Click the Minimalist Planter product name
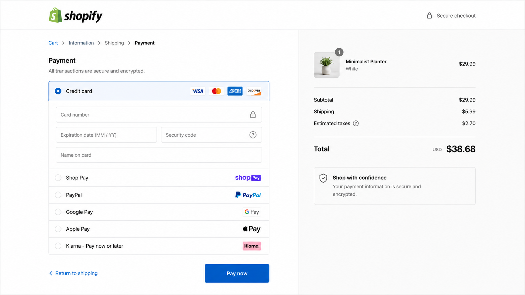The height and width of the screenshot is (295, 525). (x=366, y=62)
